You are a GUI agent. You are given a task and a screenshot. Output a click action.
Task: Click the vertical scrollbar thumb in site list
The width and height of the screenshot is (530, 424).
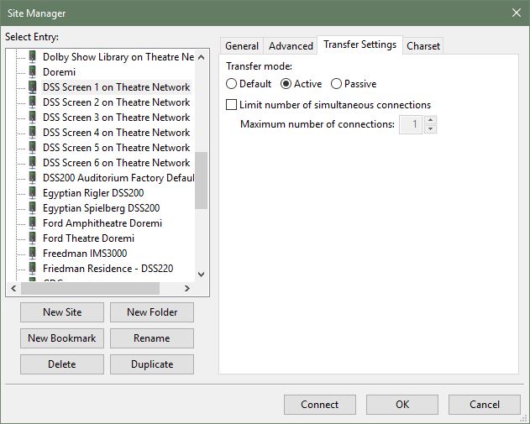pos(201,181)
